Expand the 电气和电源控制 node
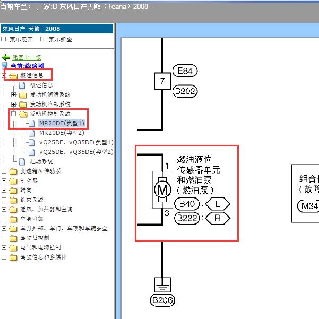319x319 pixels. coord(4,247)
